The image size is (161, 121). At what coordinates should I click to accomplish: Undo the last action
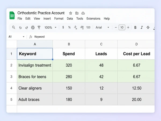click(x=20, y=28)
